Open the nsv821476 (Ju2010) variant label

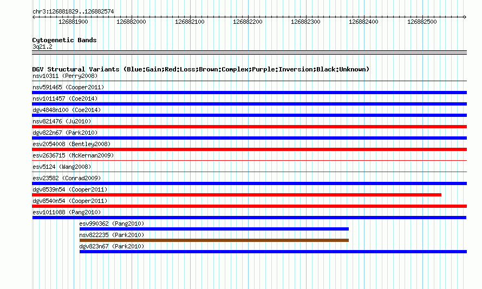point(62,121)
